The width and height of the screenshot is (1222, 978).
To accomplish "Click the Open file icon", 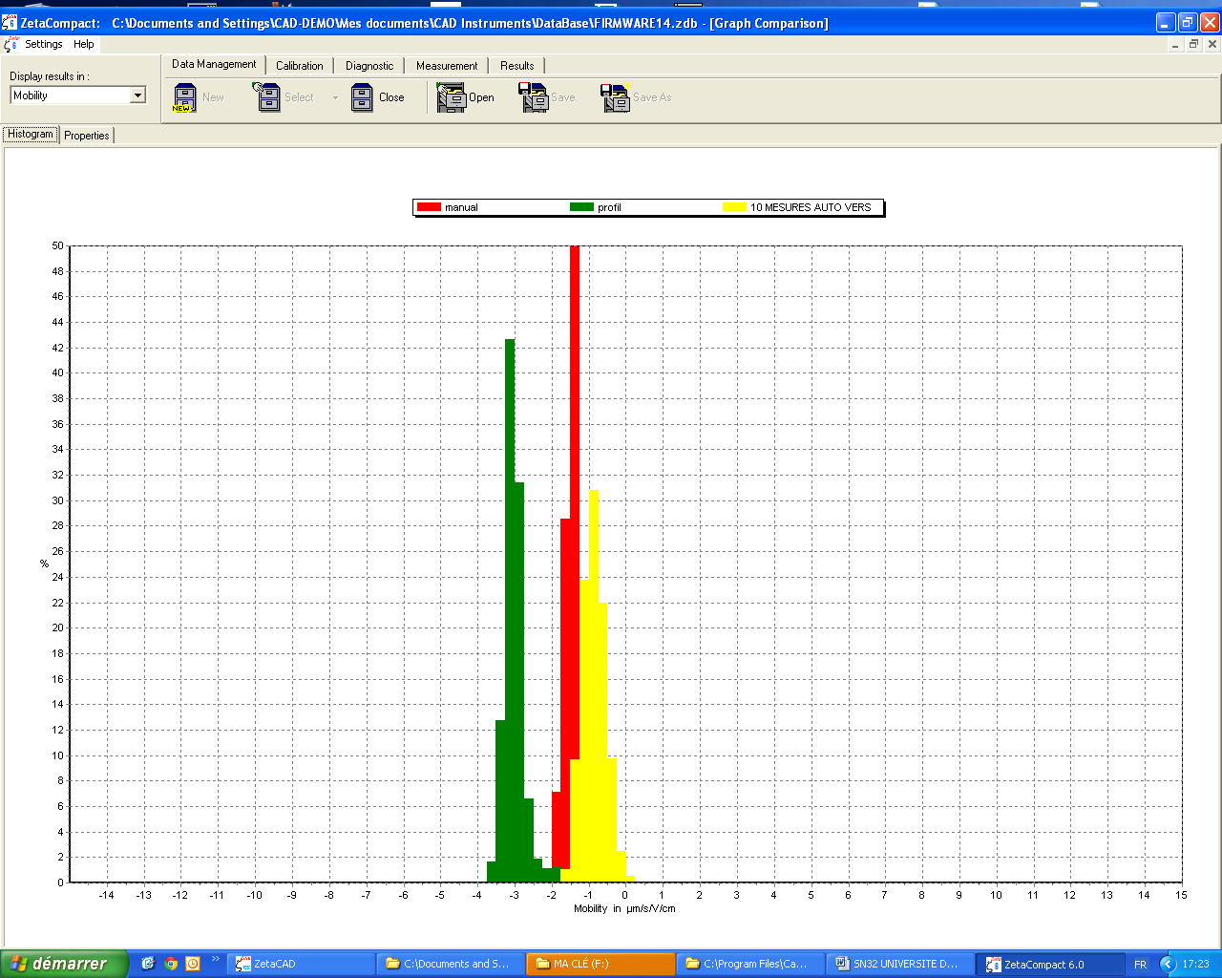I will pos(451,97).
